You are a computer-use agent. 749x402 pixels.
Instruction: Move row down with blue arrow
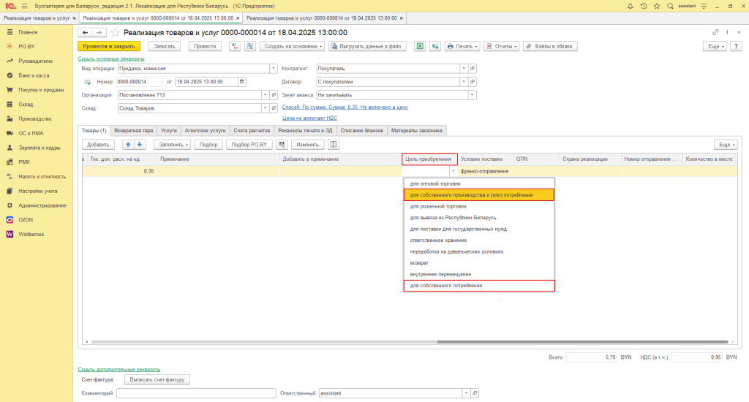click(140, 144)
